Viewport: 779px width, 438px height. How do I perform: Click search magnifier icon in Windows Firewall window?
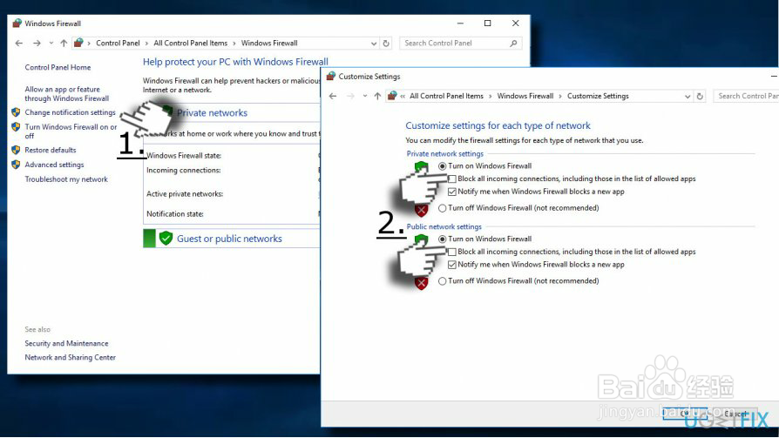pos(514,44)
